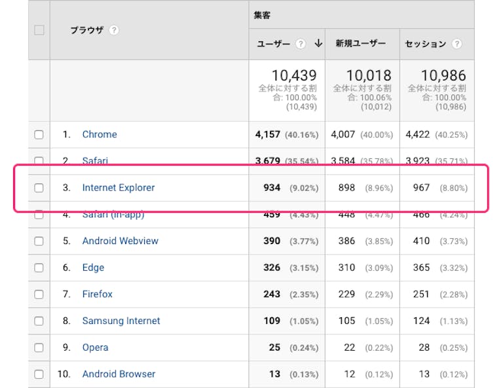Click the Samsung Internet link
Image resolution: width=503 pixels, height=388 pixels.
coord(121,321)
